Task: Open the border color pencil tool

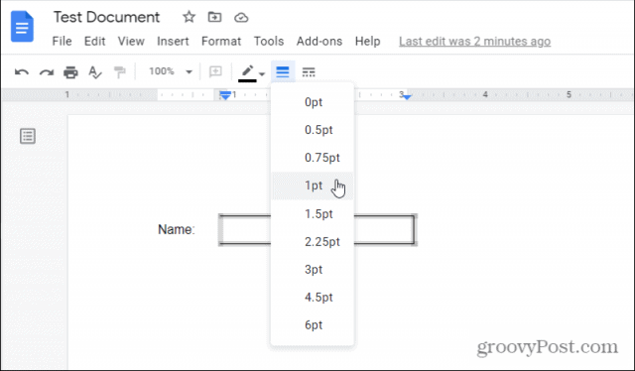Action: (x=247, y=72)
